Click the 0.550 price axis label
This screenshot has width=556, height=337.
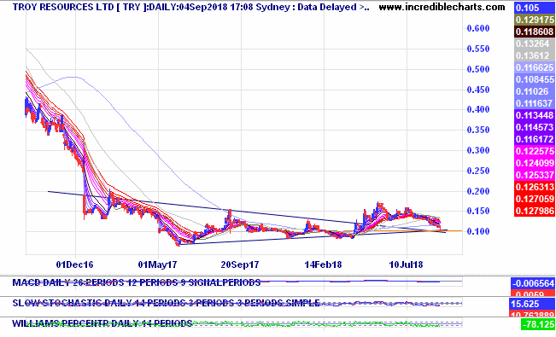pyautogui.click(x=478, y=49)
